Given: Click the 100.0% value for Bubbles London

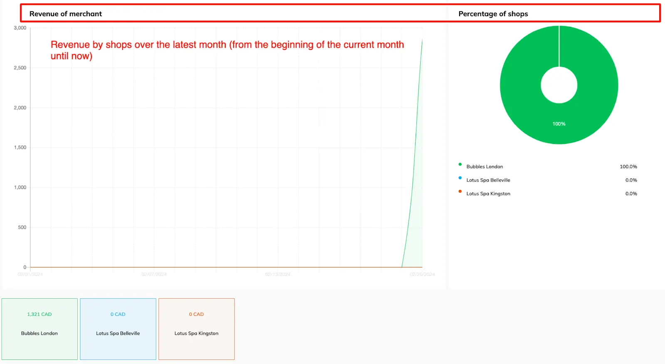Looking at the screenshot, I should (x=628, y=167).
